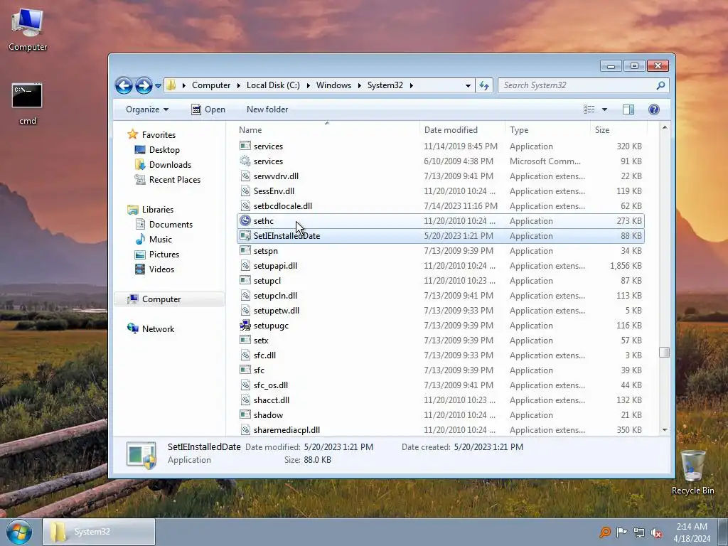Select the setupetw.dll file
This screenshot has width=728, height=546.
tap(276, 311)
